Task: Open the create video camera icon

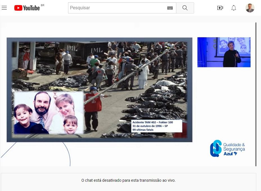Action: pyautogui.click(x=220, y=8)
